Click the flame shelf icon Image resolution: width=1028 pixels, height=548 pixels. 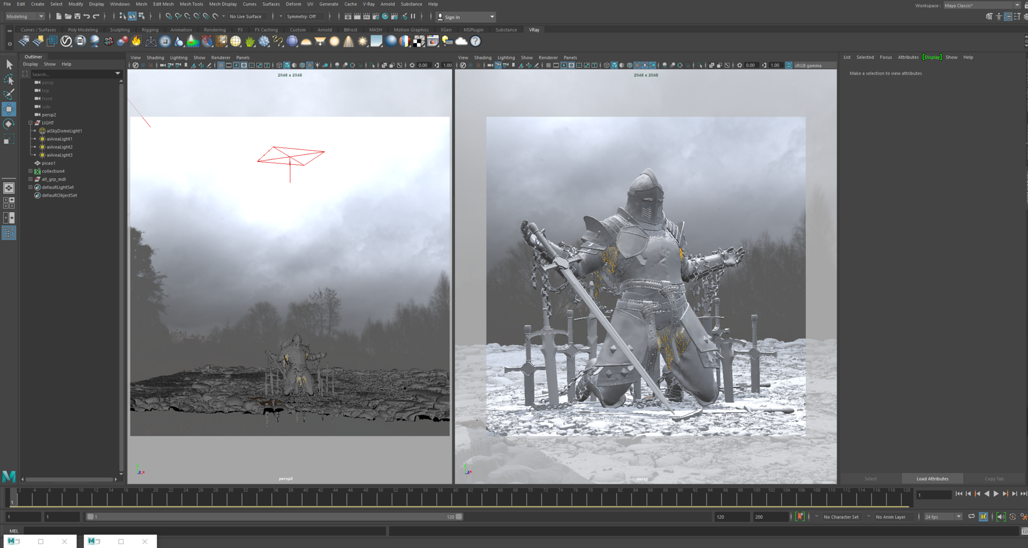[137, 41]
